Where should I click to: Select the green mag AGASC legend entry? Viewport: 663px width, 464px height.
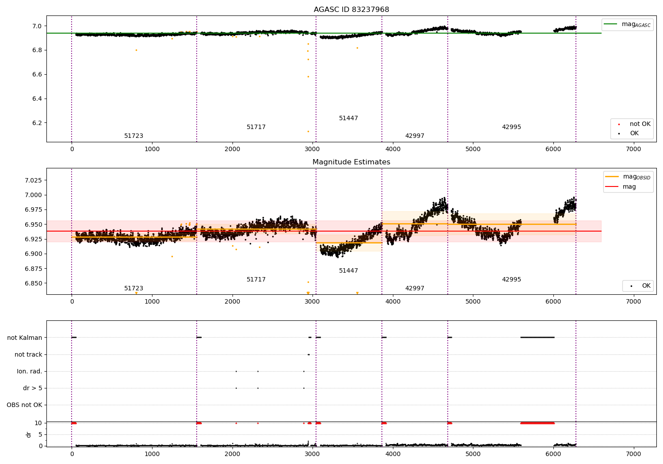click(x=627, y=24)
